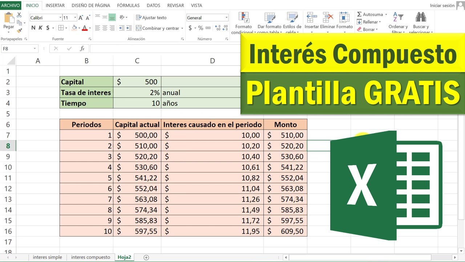Apply fill color paint bucket
The height and width of the screenshot is (262, 465).
tap(74, 28)
